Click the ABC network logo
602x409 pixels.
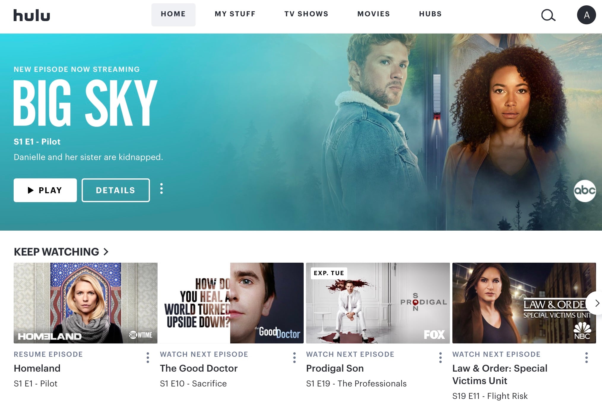click(x=585, y=191)
